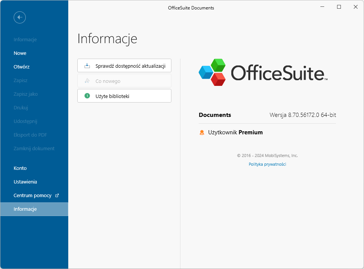The width and height of the screenshot is (364, 269).
Task: Click Zapisz in the sidebar
Action: [34, 81]
